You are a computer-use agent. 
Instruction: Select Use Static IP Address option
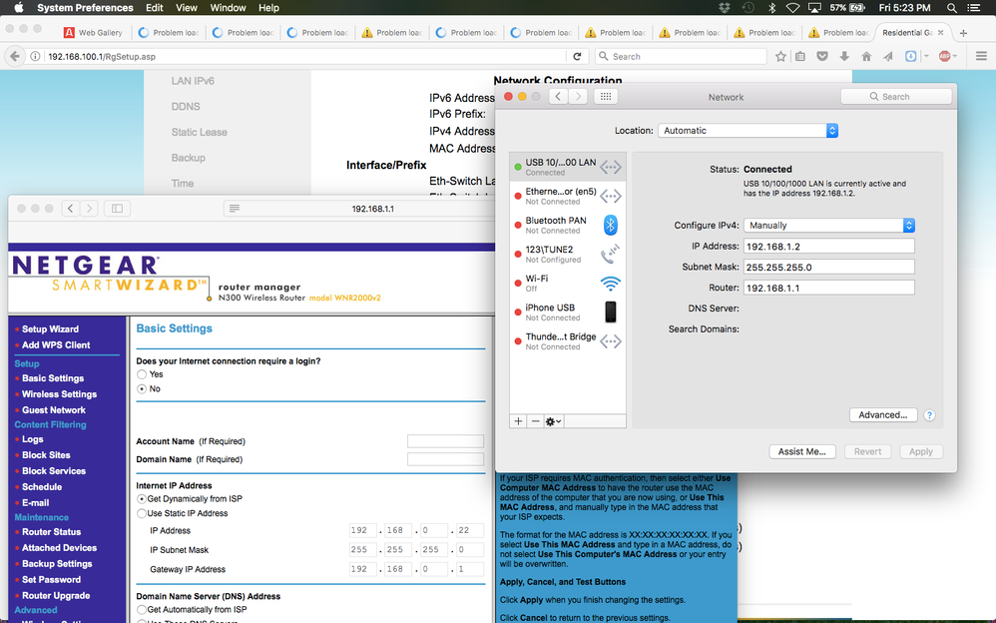click(x=142, y=513)
